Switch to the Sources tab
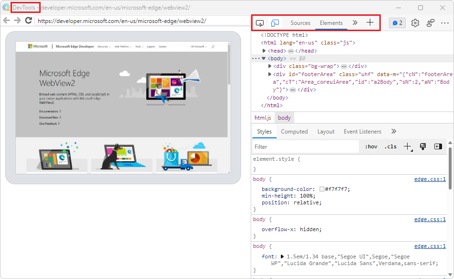 click(x=300, y=22)
